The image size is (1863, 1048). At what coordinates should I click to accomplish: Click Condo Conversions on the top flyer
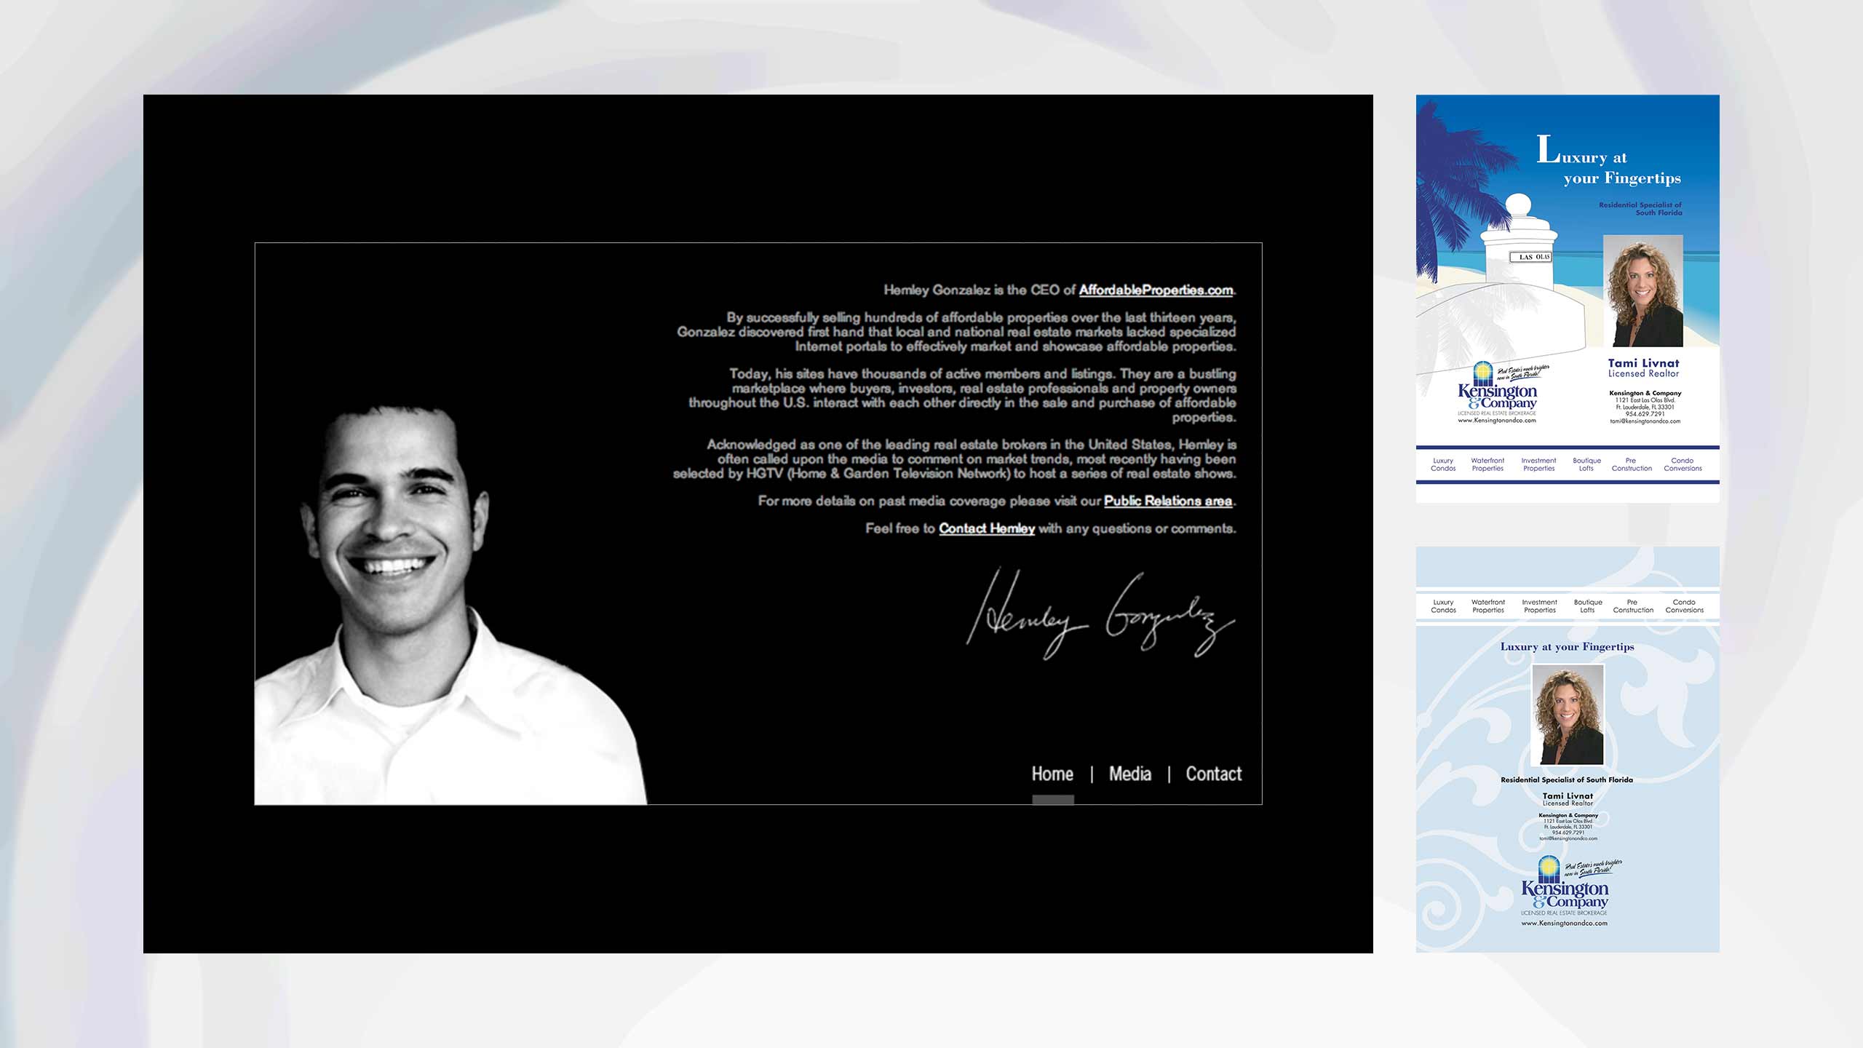1683,464
